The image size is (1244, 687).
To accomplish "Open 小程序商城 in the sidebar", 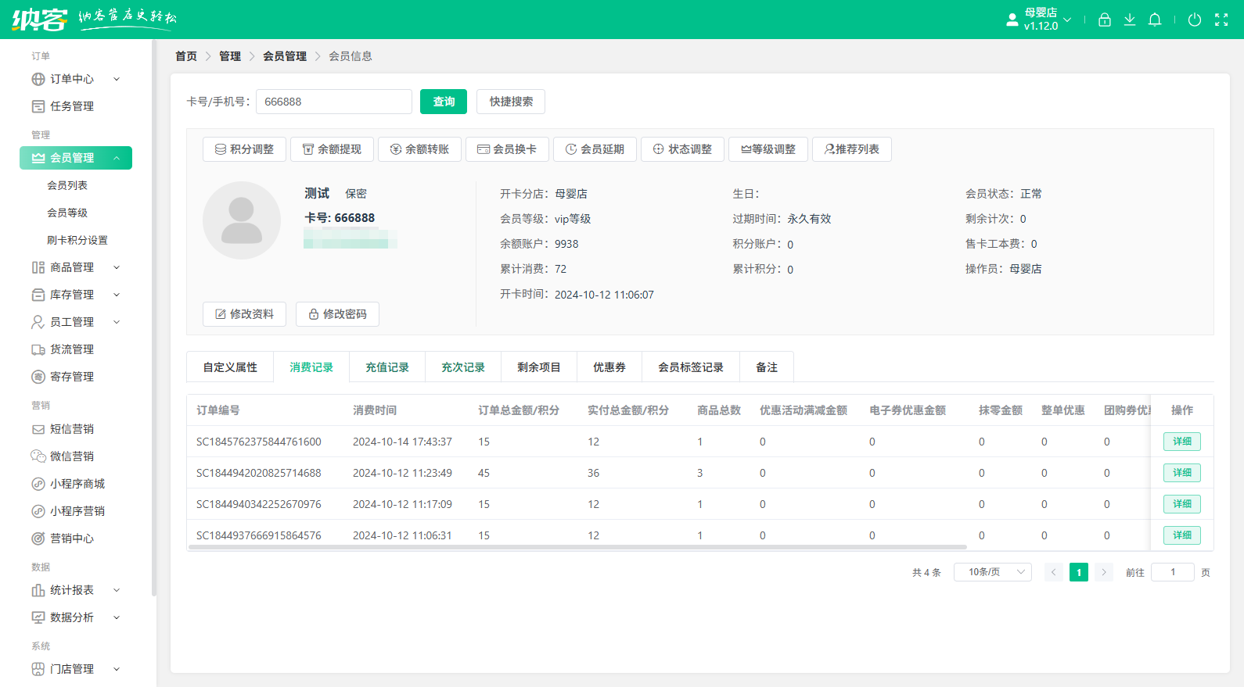I will click(x=77, y=484).
